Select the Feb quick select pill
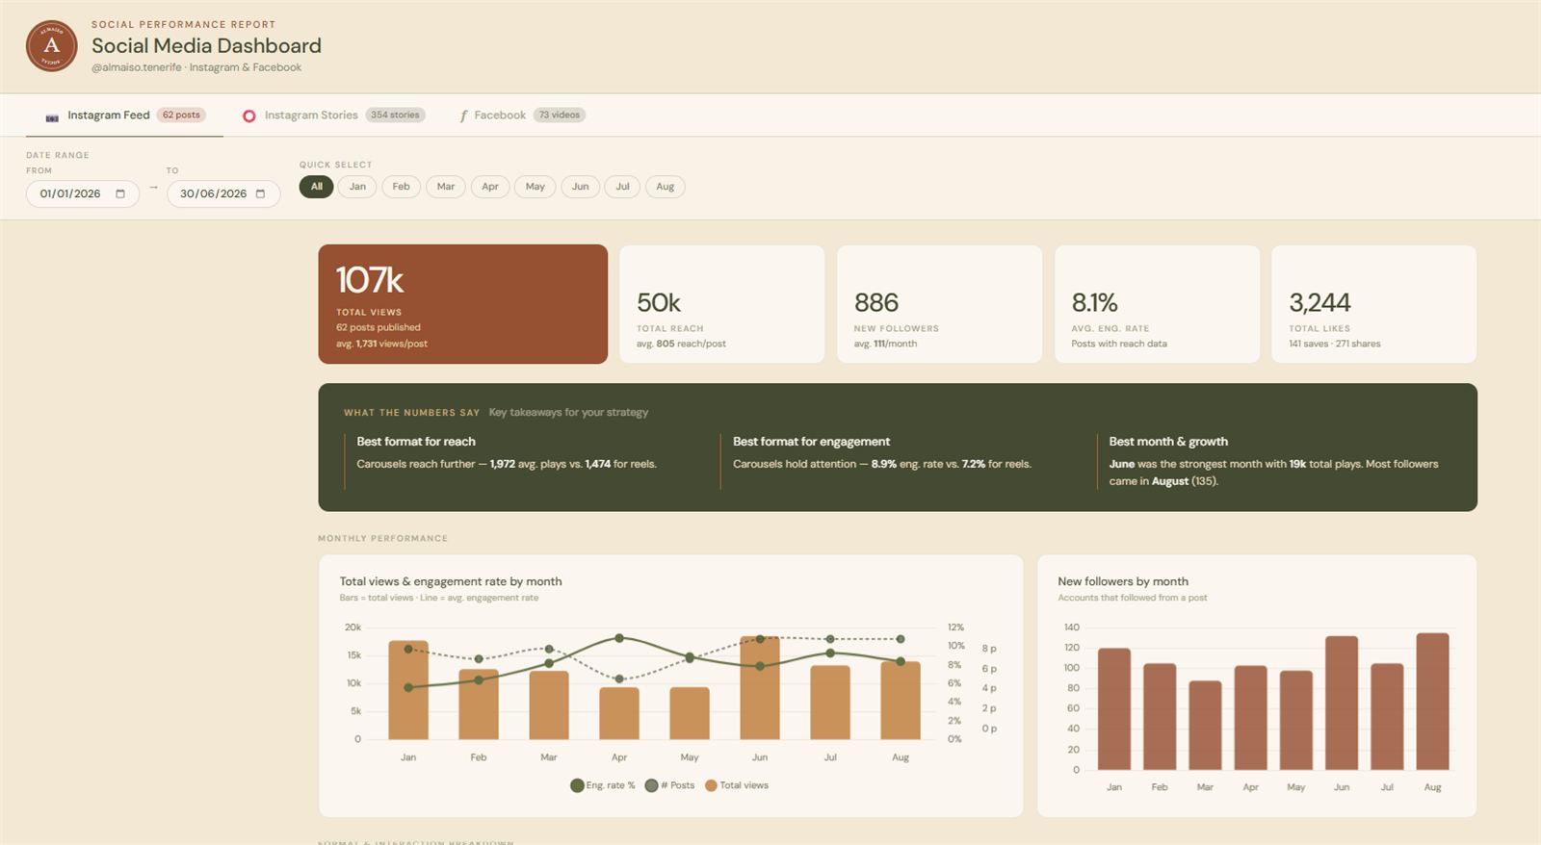 [x=402, y=187]
